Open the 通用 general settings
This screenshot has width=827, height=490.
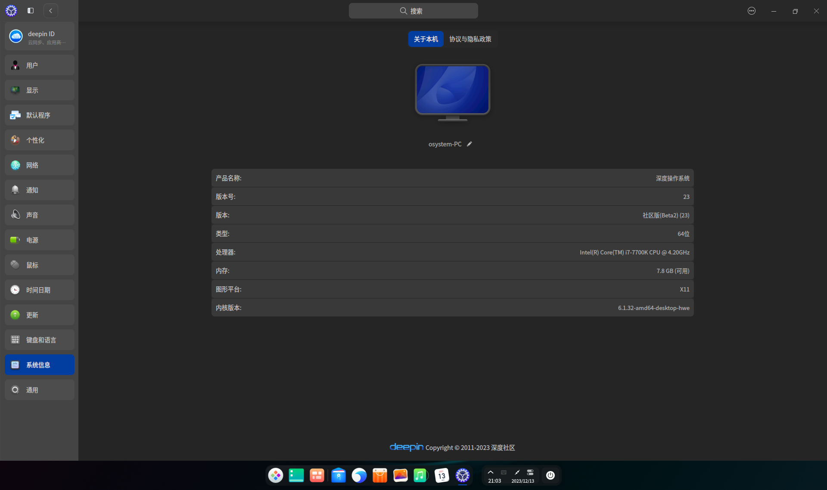pos(40,390)
